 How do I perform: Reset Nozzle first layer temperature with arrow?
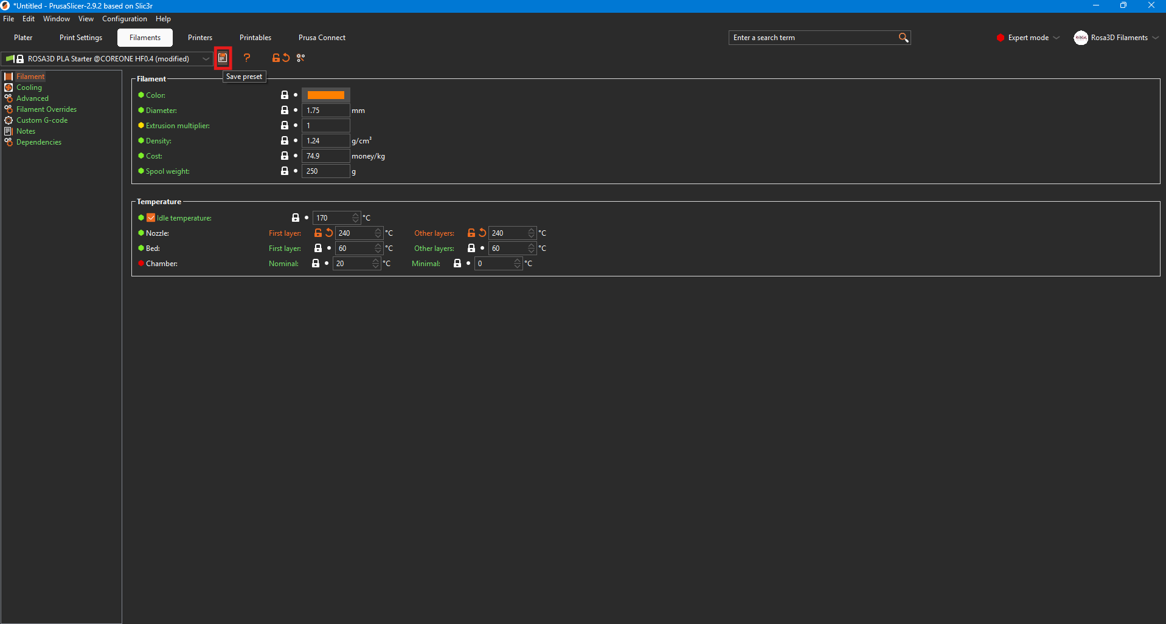[x=329, y=233]
